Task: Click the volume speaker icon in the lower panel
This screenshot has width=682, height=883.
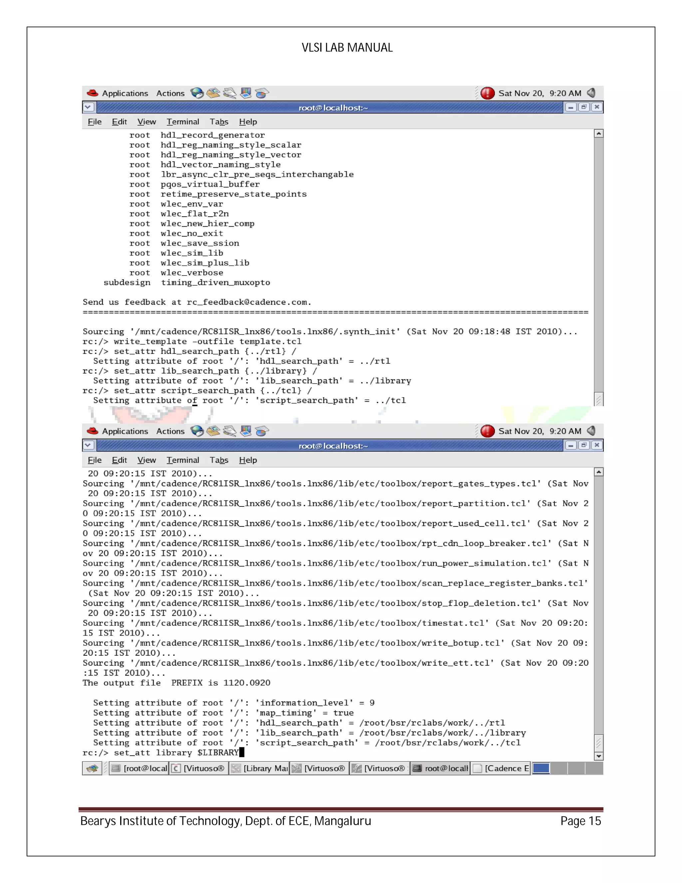Action: [591, 431]
